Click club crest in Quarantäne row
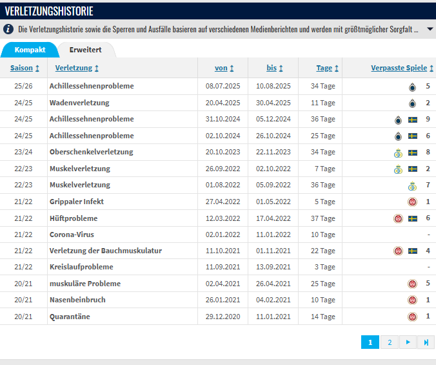436x365 pixels. [x=412, y=317]
